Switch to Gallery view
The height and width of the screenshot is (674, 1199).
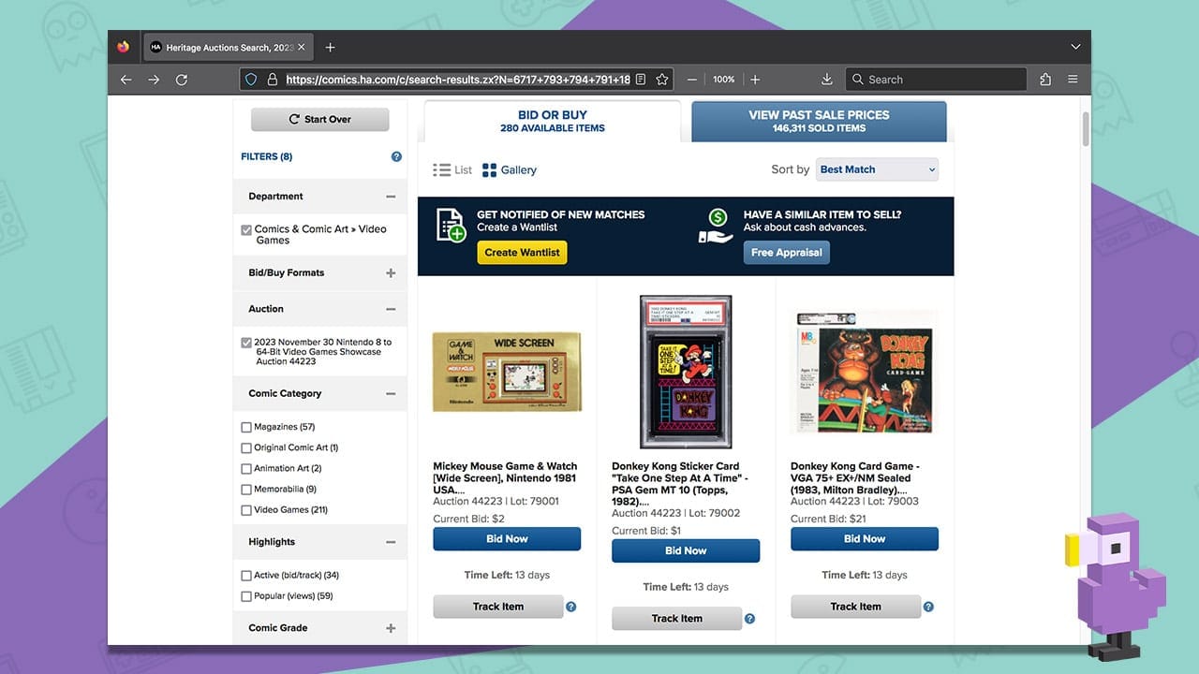click(509, 170)
